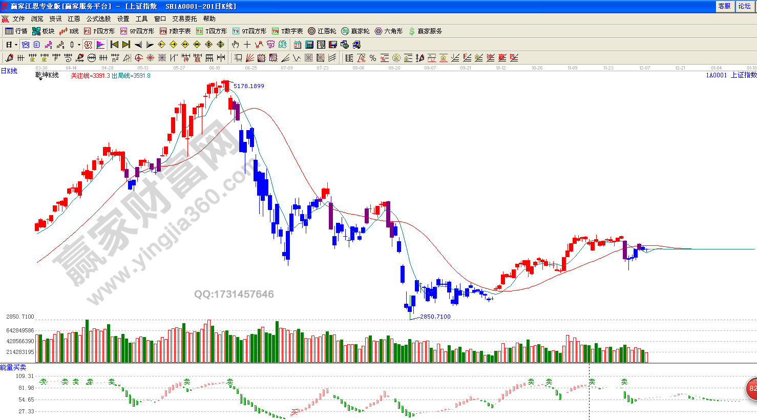
Task: Select the crosshair cursor tool
Action: pyautogui.click(x=247, y=45)
